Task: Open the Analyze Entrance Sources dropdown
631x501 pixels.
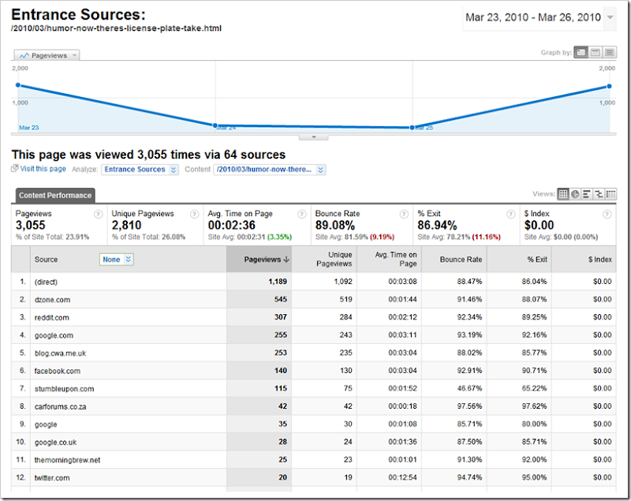Action: click(x=135, y=170)
